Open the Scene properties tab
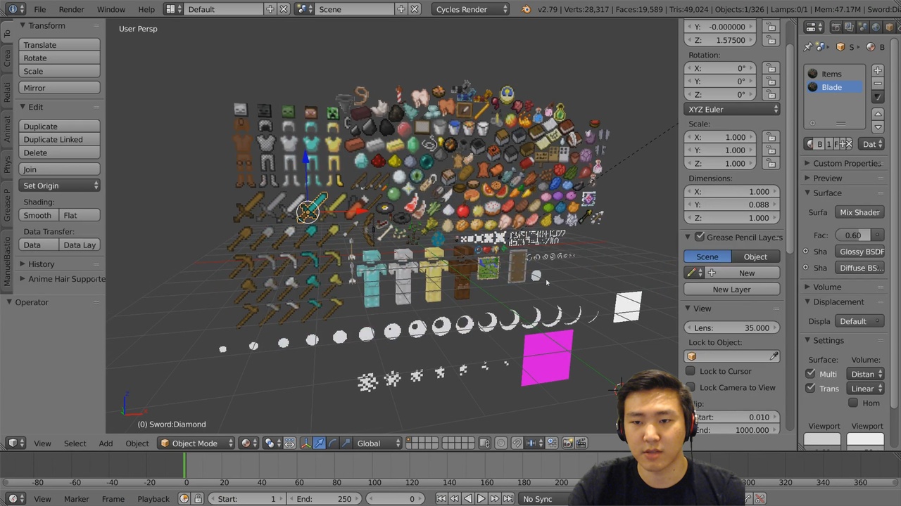Image resolution: width=901 pixels, height=506 pixels. [x=862, y=27]
